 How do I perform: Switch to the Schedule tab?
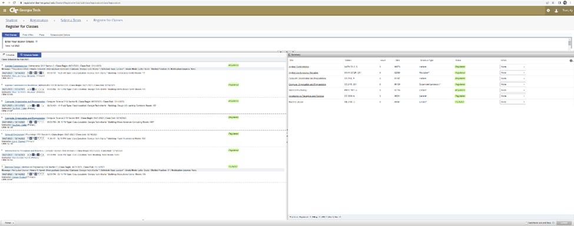pos(9,55)
